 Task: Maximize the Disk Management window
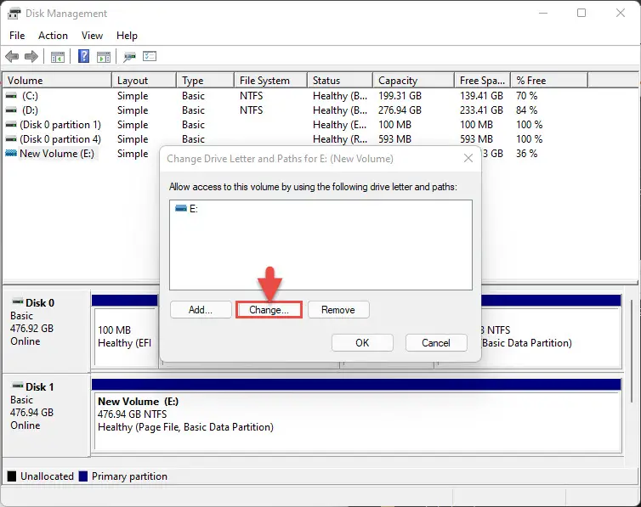(x=581, y=13)
